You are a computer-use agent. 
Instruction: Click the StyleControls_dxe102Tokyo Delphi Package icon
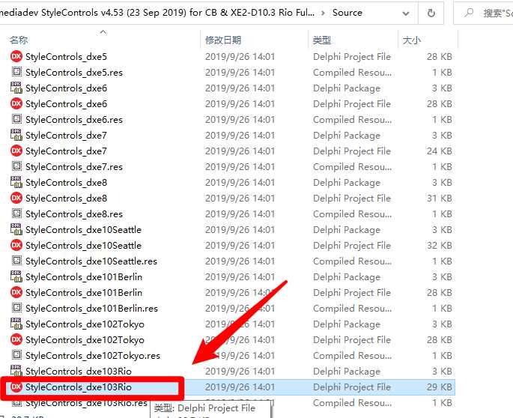[16, 324]
